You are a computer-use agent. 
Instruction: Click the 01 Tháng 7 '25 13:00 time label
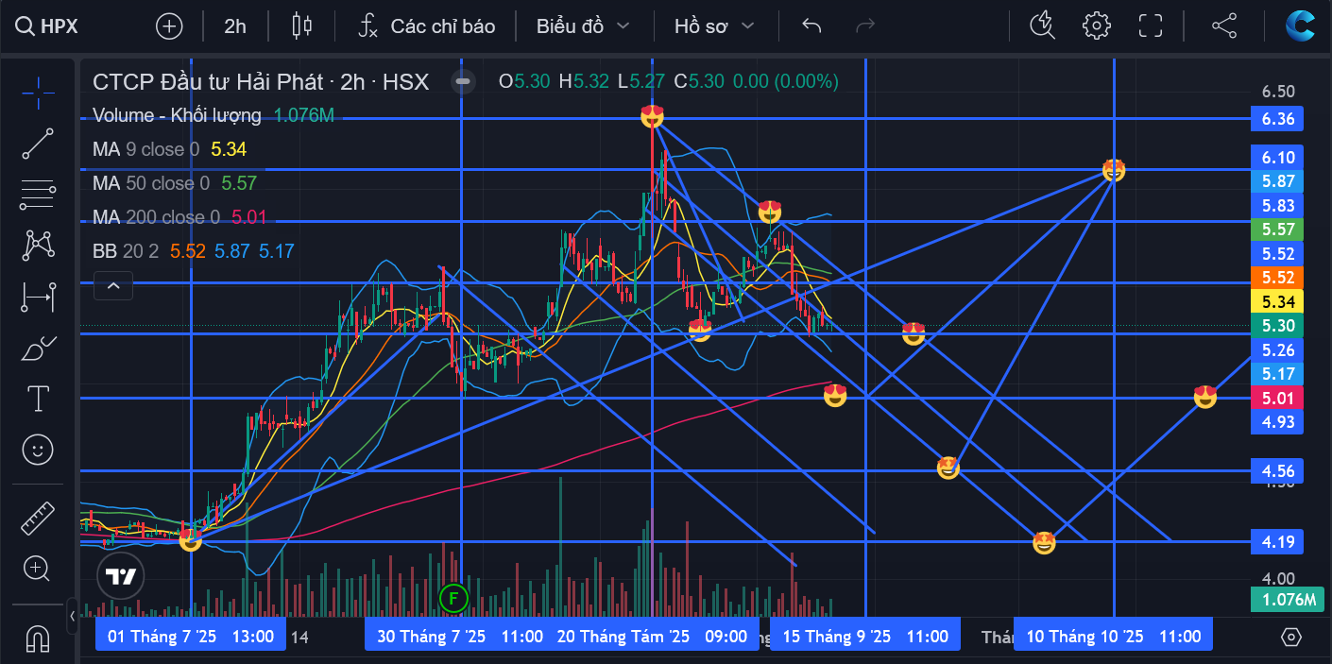191,636
